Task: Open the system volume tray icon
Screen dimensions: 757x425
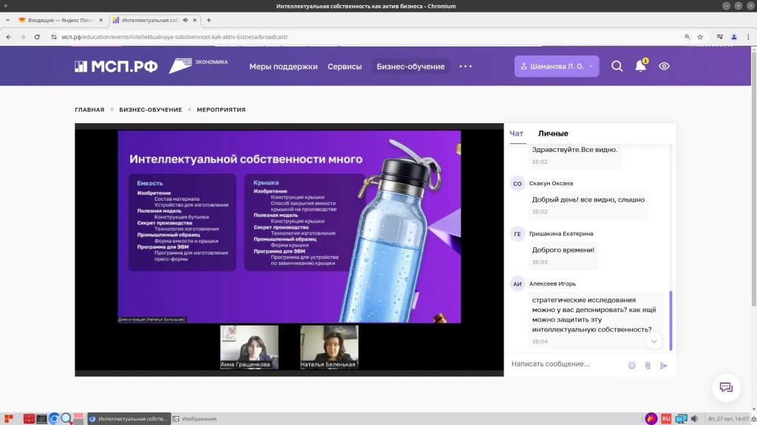Action: (x=695, y=419)
